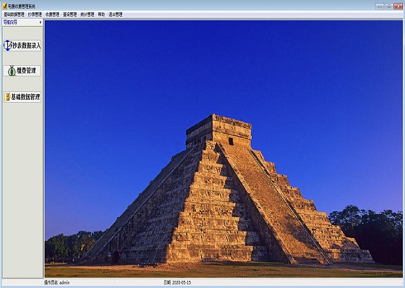Maximize the application window
This screenshot has height=288, width=405.
click(389, 7)
